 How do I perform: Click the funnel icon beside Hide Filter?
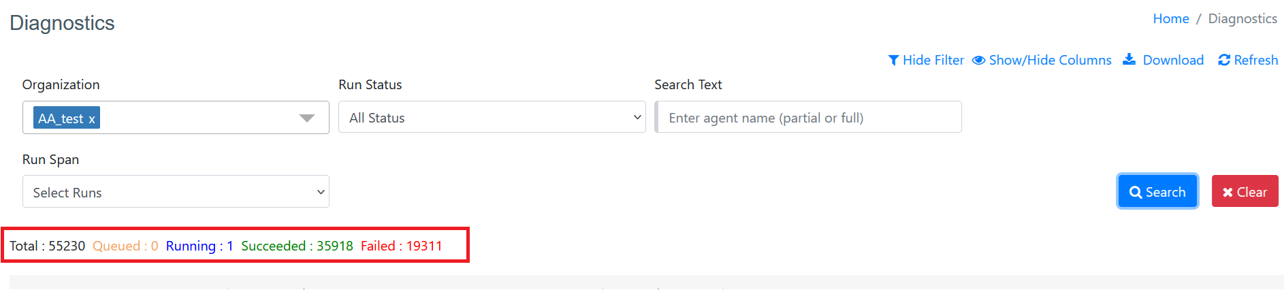(x=894, y=61)
